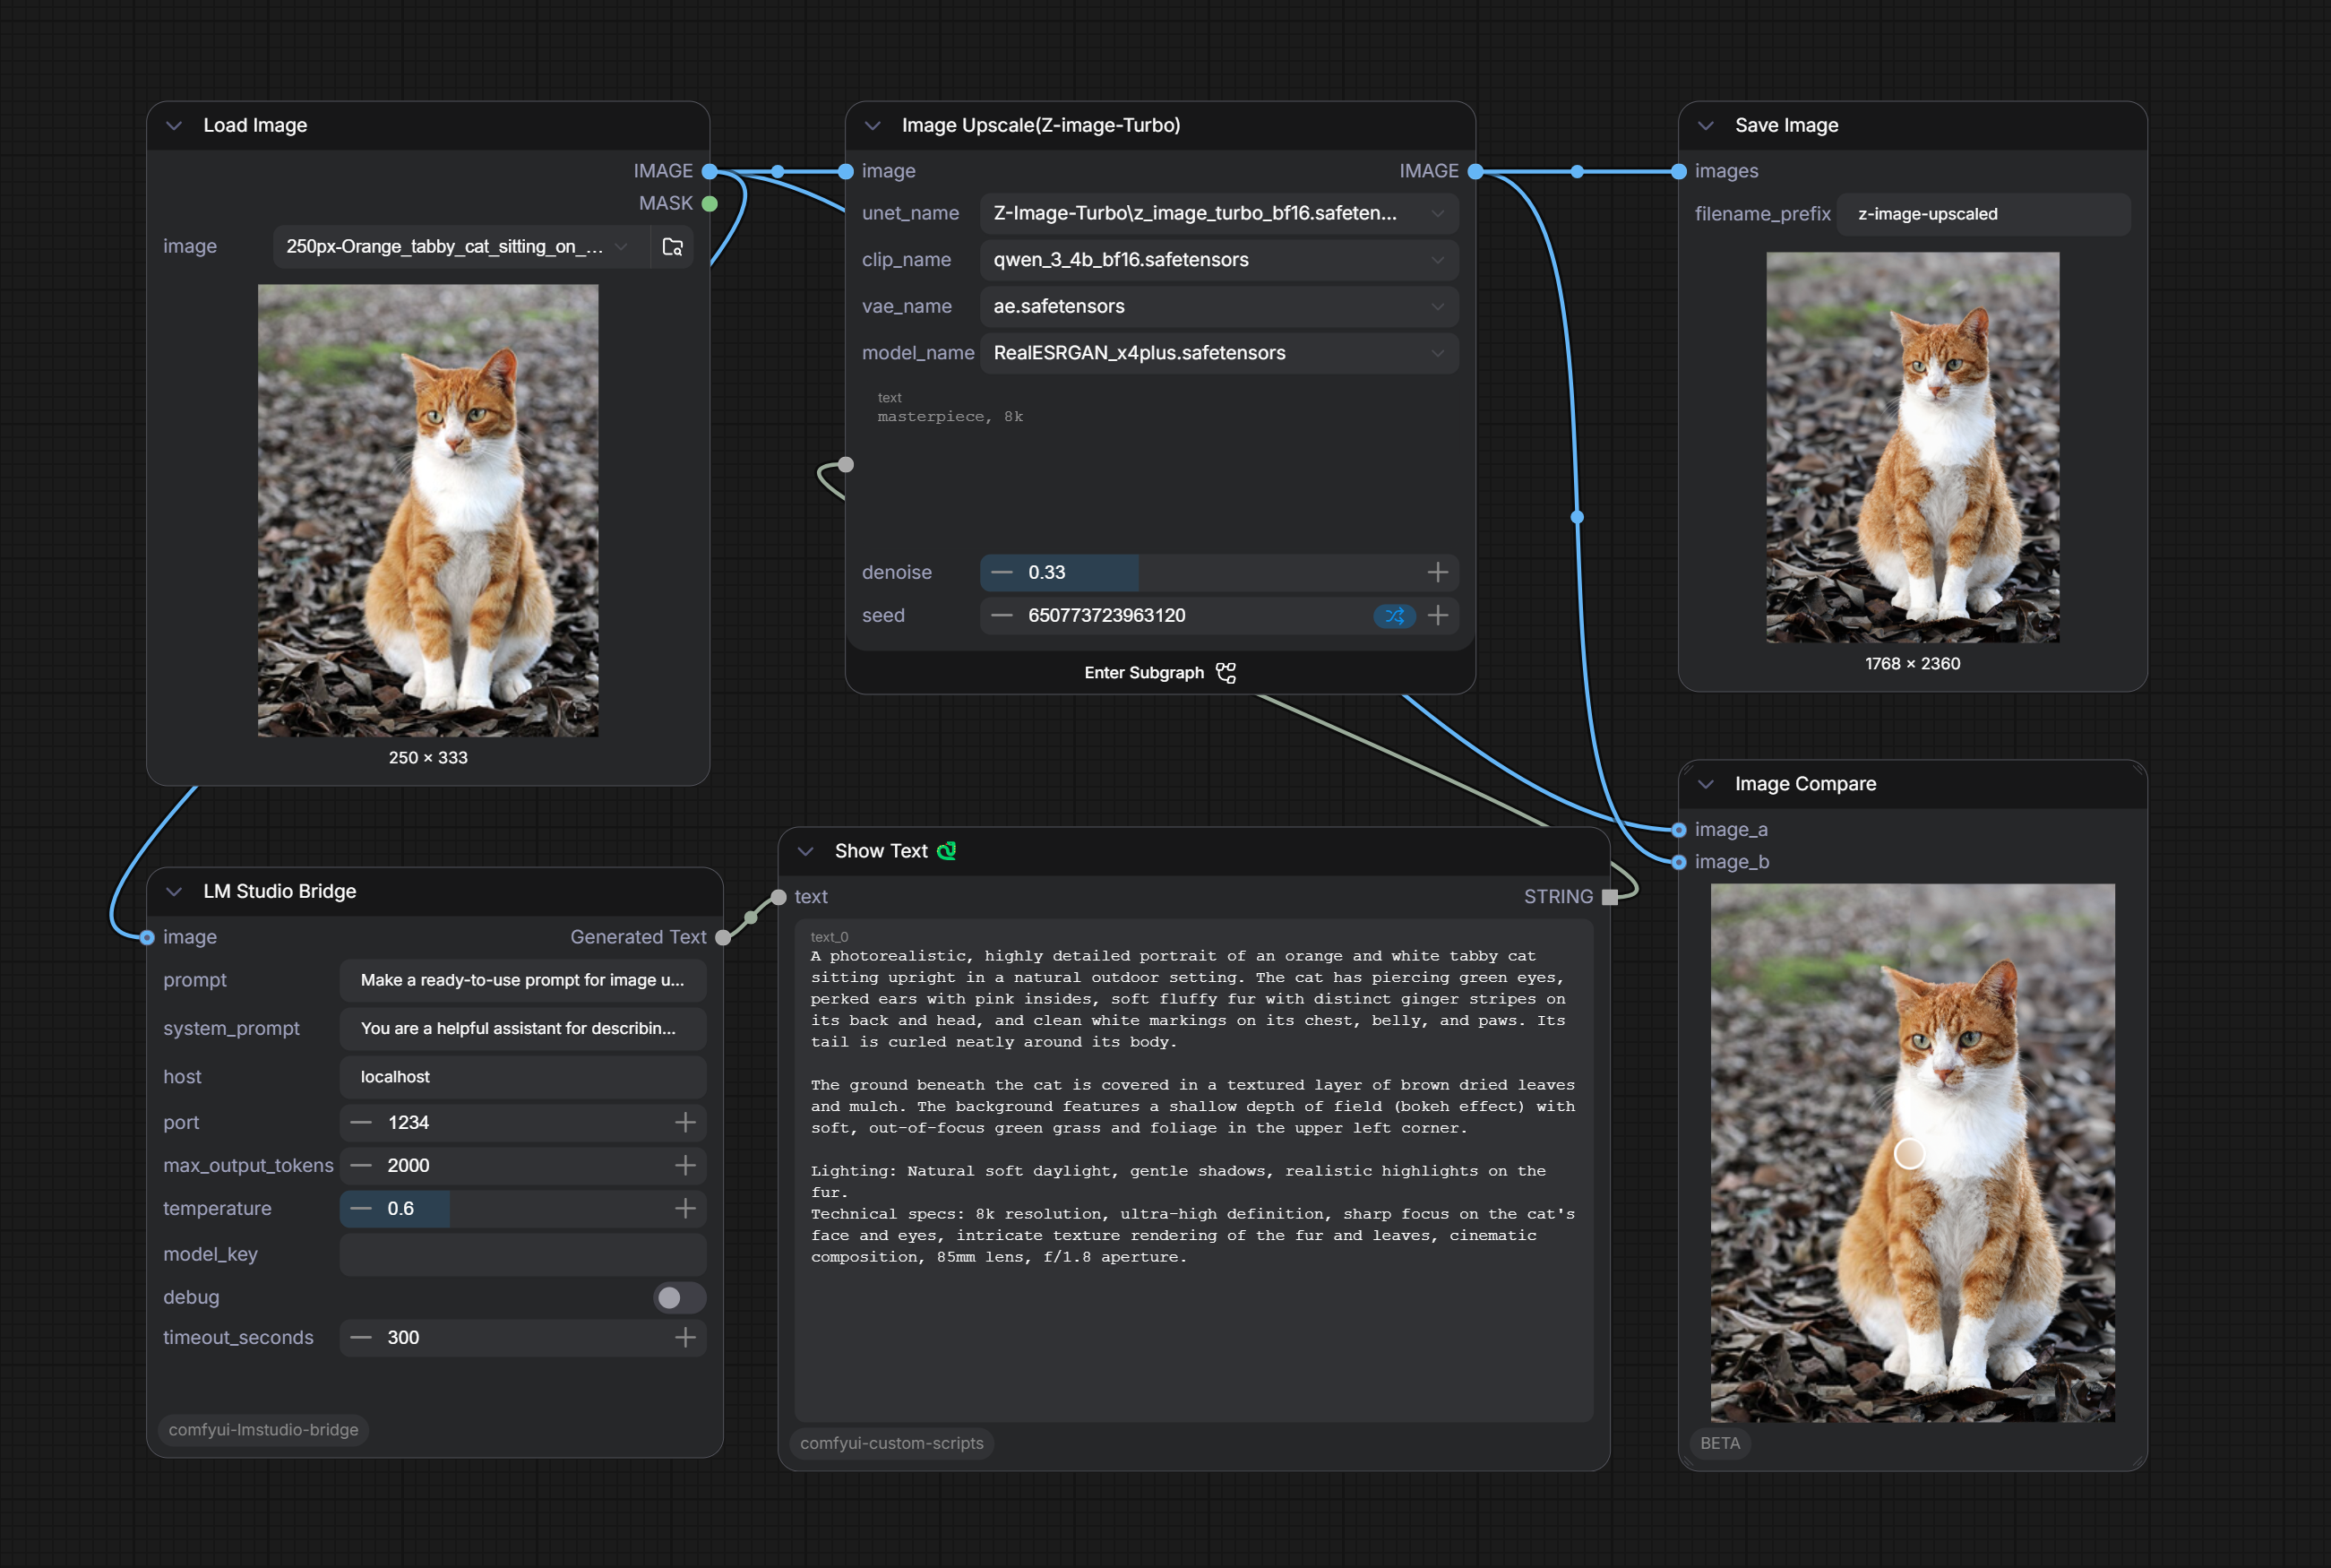This screenshot has height=1568, width=2331.
Task: Collapse the Save Image node
Action: [1707, 126]
